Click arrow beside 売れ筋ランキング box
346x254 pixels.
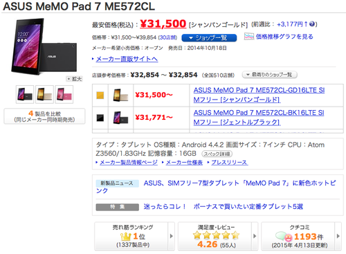(x=171, y=236)
